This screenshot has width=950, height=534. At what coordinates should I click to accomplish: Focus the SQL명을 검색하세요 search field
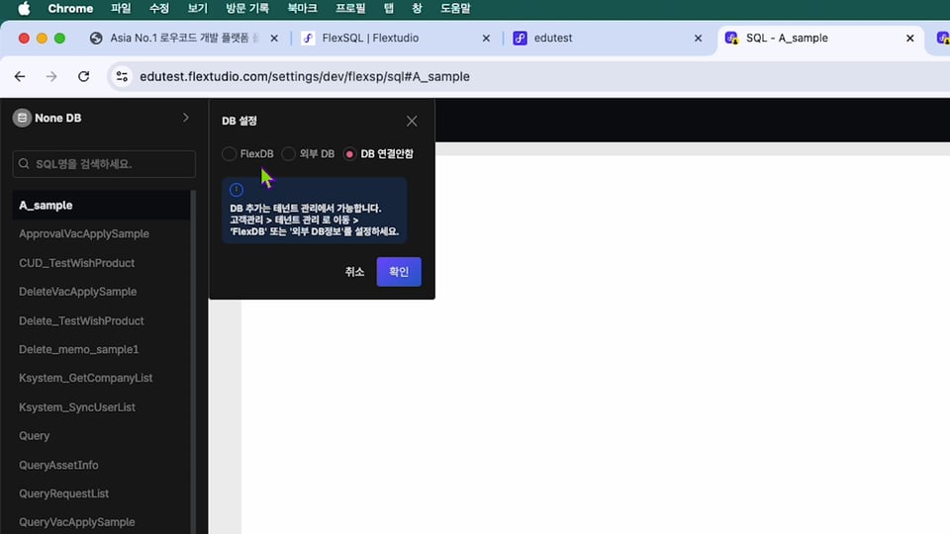[104, 164]
